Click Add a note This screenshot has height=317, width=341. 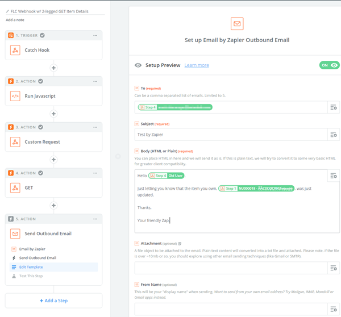[x=15, y=20]
